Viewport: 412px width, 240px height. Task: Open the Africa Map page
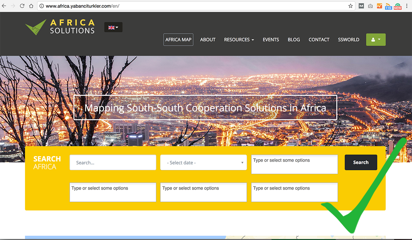pos(178,39)
